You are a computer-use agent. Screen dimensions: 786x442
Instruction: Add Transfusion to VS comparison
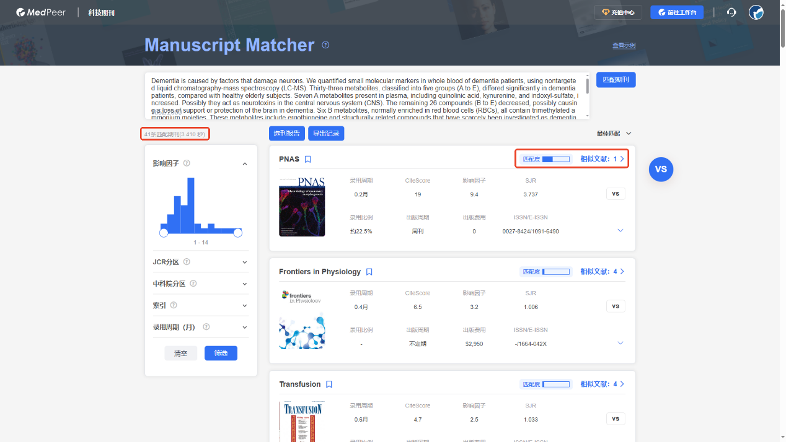616,418
